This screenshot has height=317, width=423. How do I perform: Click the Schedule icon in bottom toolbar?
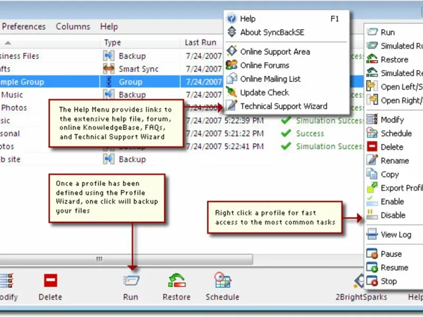point(223,280)
